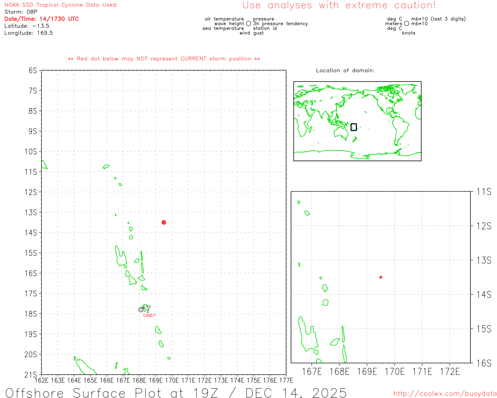Click the 'mb*10 (last 3 digits)' unit label
This screenshot has width=497, height=398.
tap(438, 19)
